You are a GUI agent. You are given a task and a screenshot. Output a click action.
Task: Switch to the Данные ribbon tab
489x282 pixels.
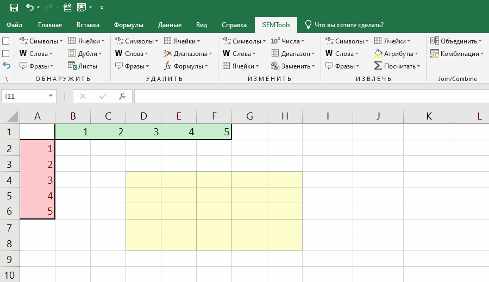(x=170, y=25)
